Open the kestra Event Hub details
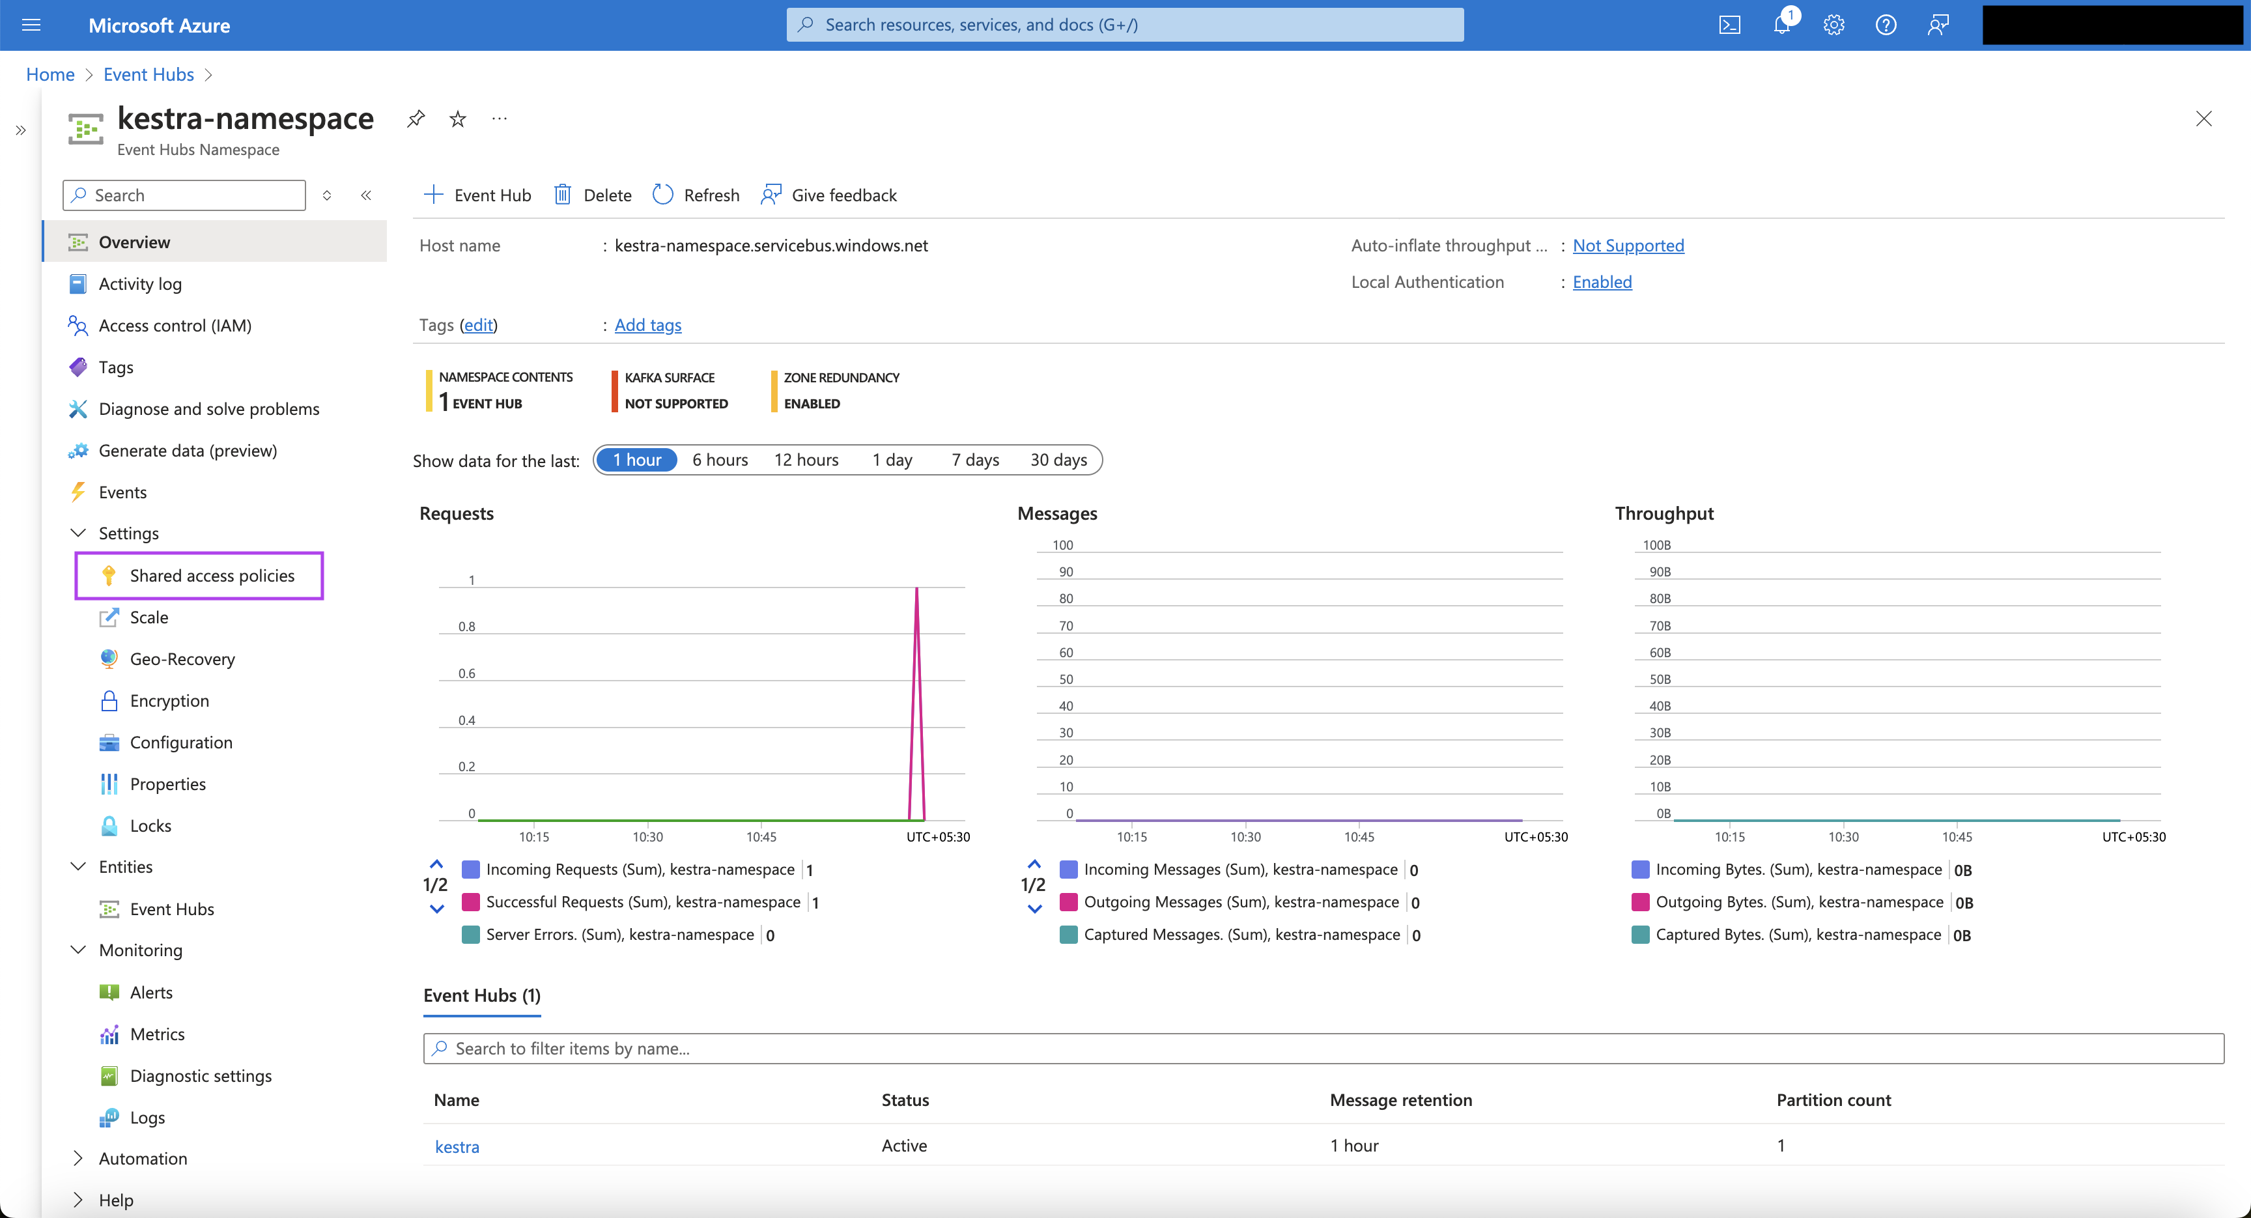The height and width of the screenshot is (1218, 2251). pyautogui.click(x=457, y=1146)
